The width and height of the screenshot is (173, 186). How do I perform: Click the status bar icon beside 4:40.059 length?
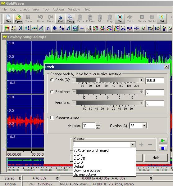click(x=57, y=178)
